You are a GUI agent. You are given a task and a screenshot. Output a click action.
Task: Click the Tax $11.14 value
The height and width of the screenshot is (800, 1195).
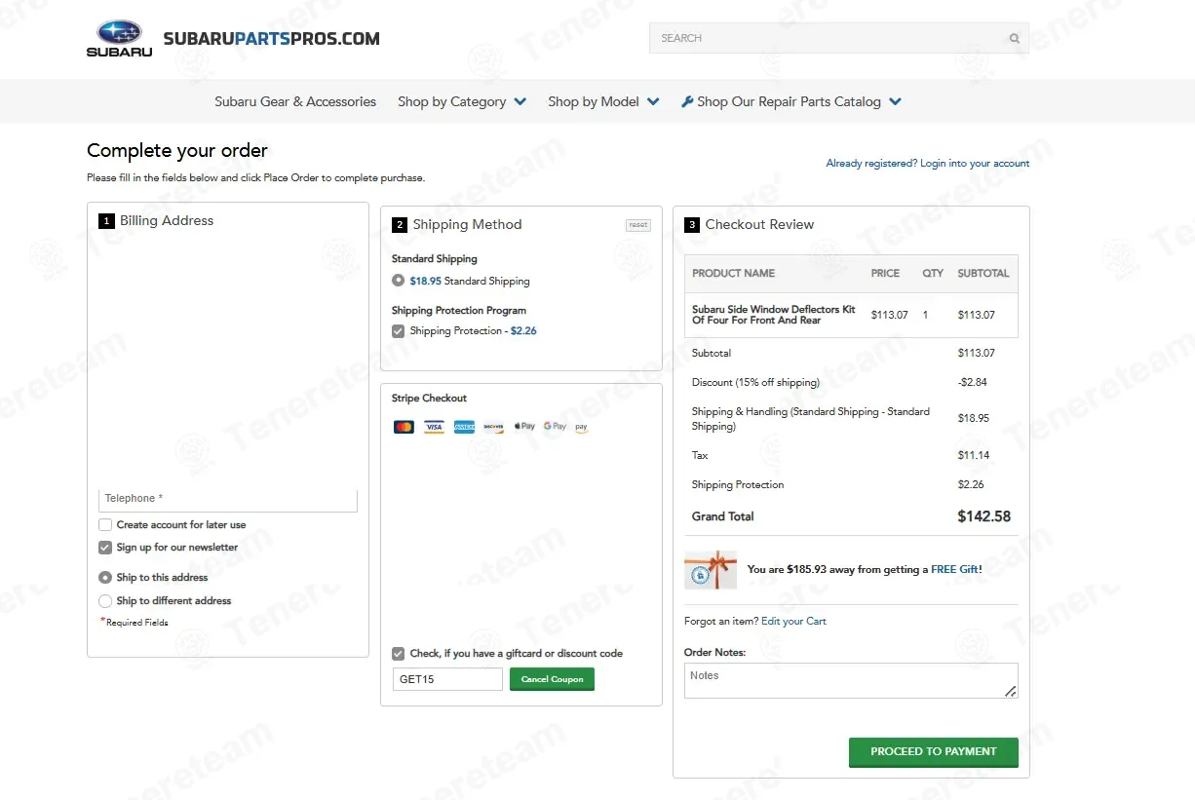(974, 456)
